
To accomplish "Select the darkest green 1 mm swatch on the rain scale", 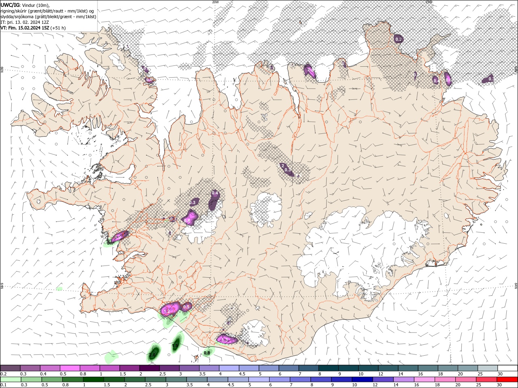I will [93, 380].
